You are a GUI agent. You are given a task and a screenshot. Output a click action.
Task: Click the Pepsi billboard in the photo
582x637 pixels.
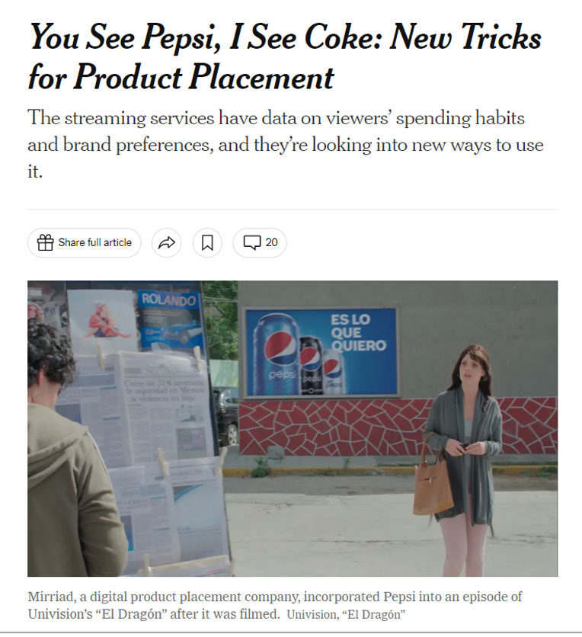tap(321, 352)
